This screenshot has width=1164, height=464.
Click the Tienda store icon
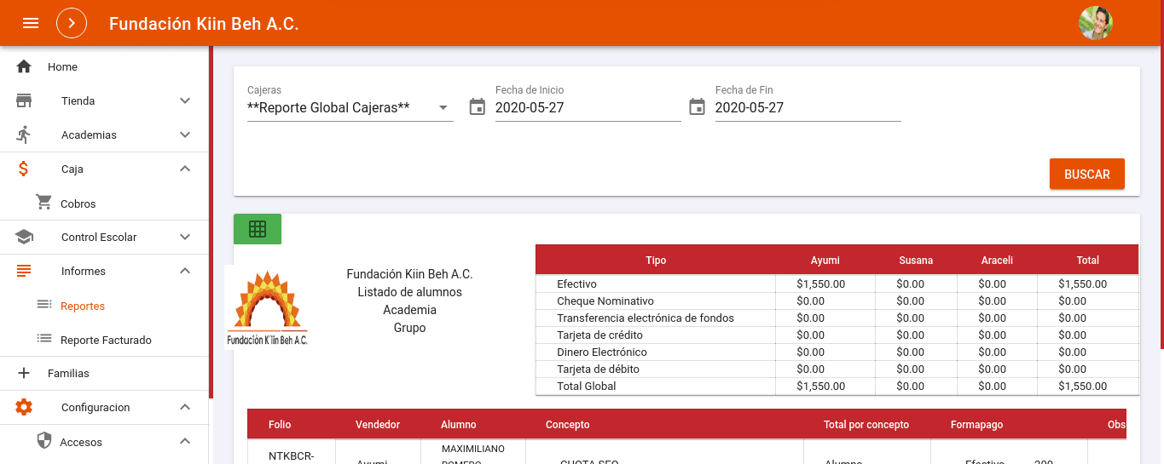tap(24, 100)
